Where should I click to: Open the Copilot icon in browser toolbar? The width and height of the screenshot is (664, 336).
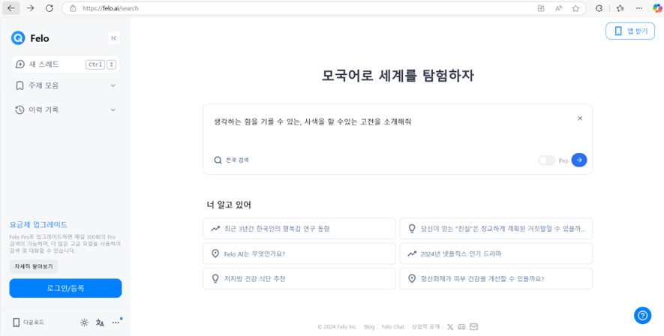point(656,8)
